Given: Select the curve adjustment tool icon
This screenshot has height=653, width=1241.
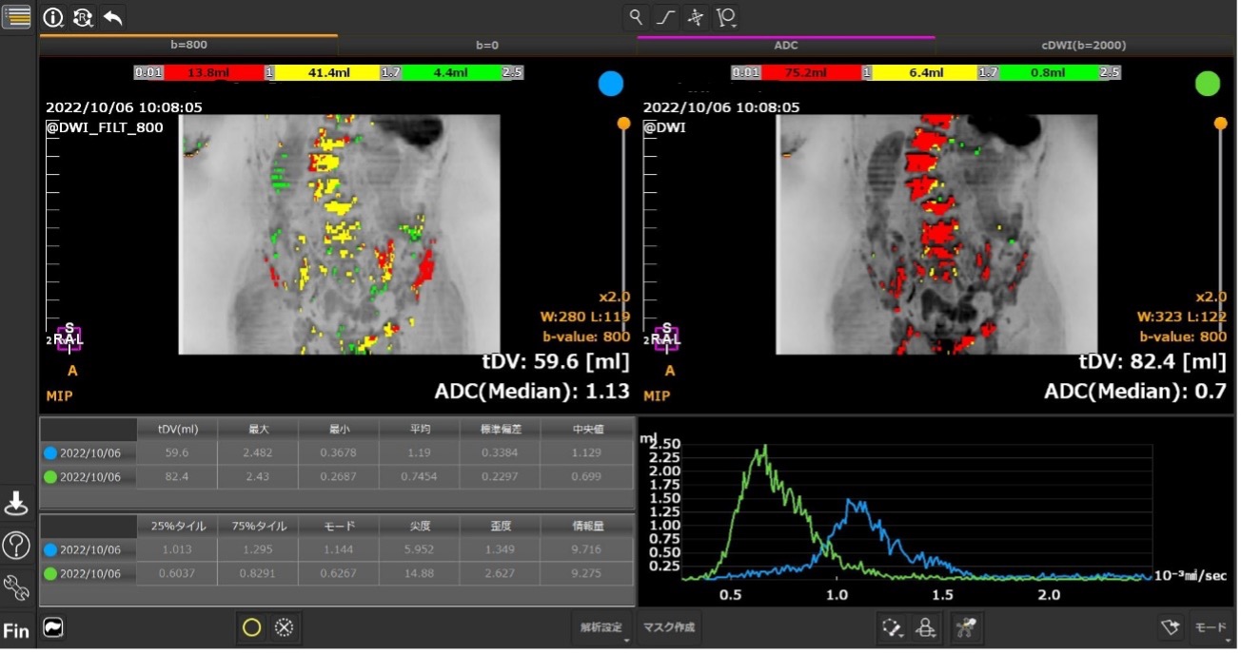Looking at the screenshot, I should (x=666, y=17).
